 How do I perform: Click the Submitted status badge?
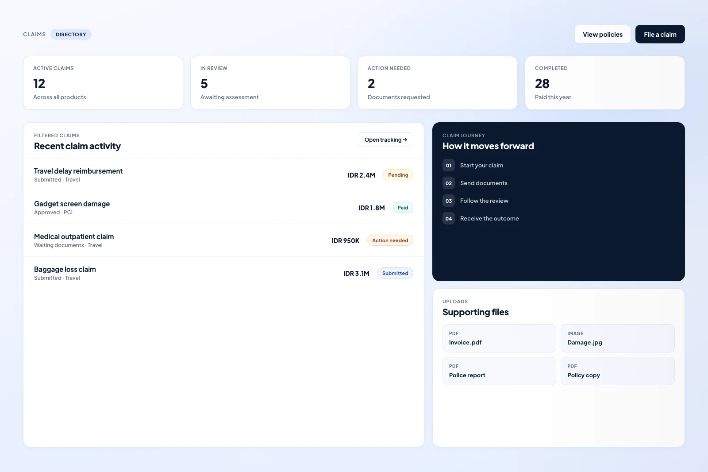tap(395, 273)
